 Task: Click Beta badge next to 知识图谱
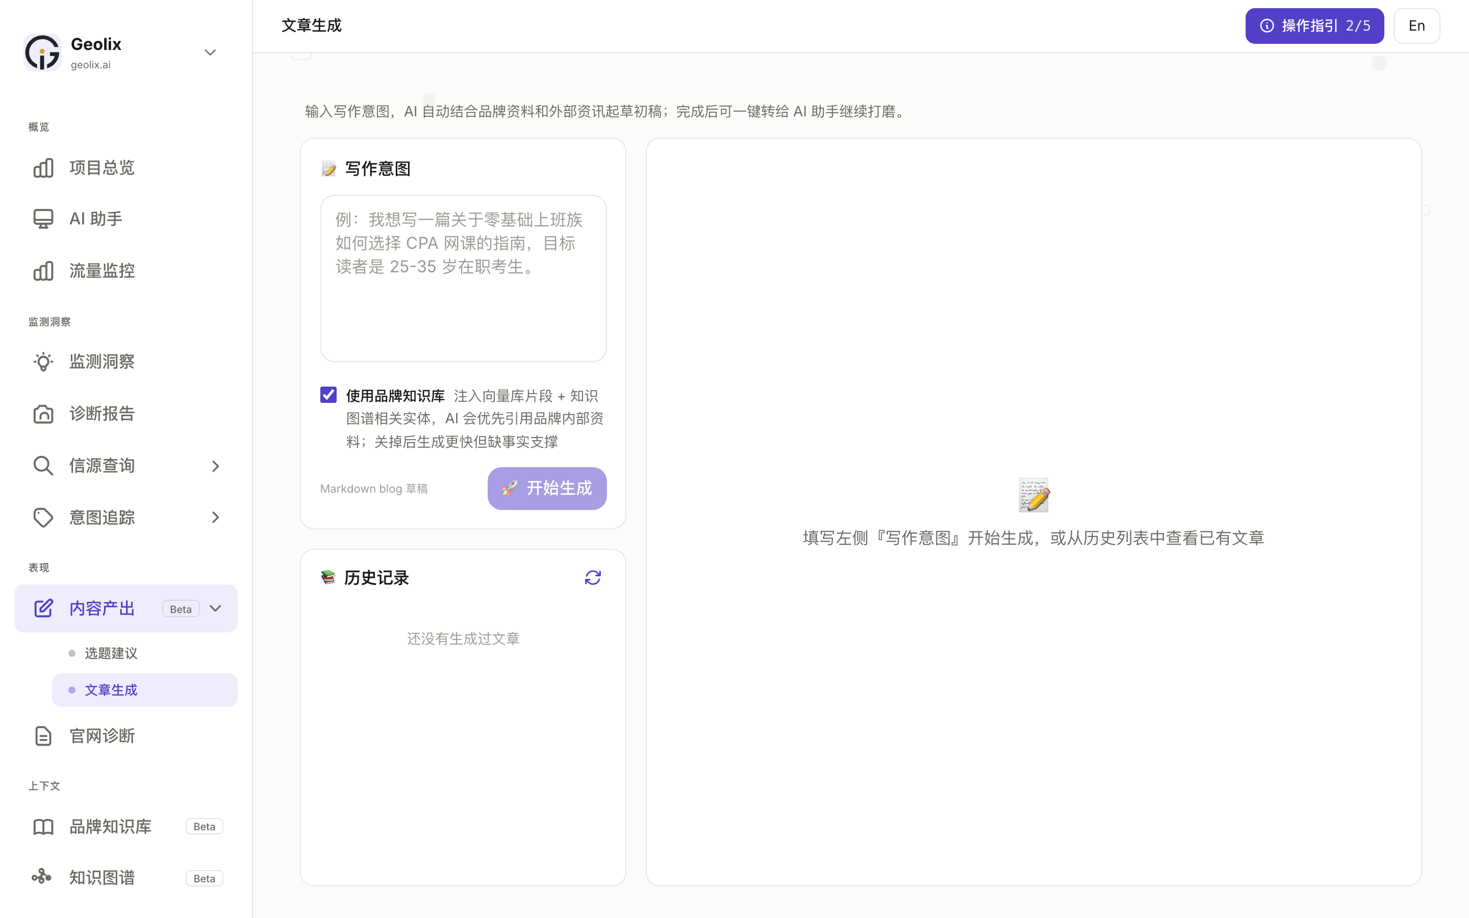[205, 879]
